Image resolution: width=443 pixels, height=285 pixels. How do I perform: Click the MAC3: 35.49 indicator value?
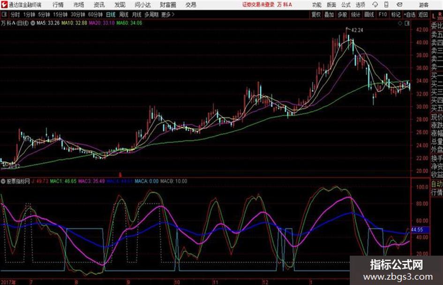(91, 181)
